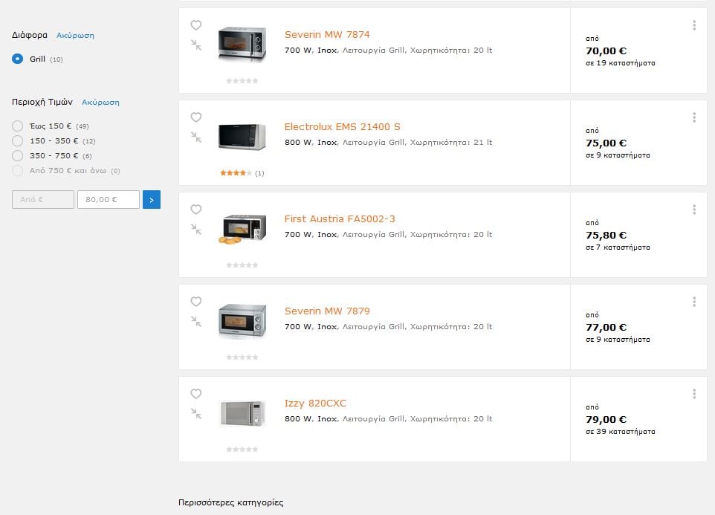The height and width of the screenshot is (515, 715).
Task: Open three-dot menu for First Austria FA5002-3
Action: 694,209
